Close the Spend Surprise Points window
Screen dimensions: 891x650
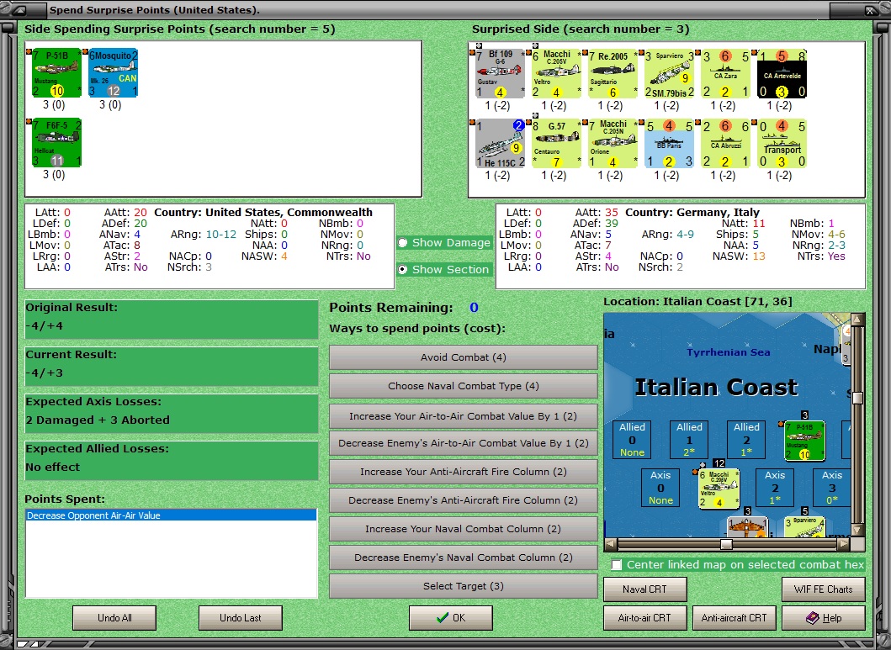pos(870,9)
